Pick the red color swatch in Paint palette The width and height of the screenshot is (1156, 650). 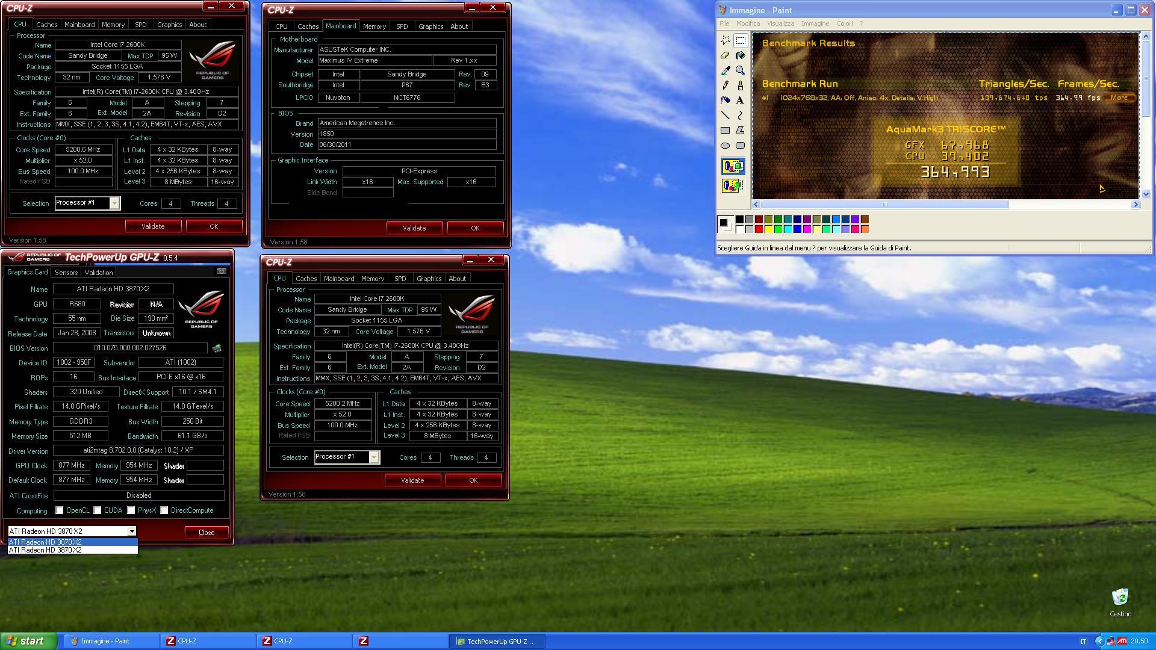[x=759, y=229]
